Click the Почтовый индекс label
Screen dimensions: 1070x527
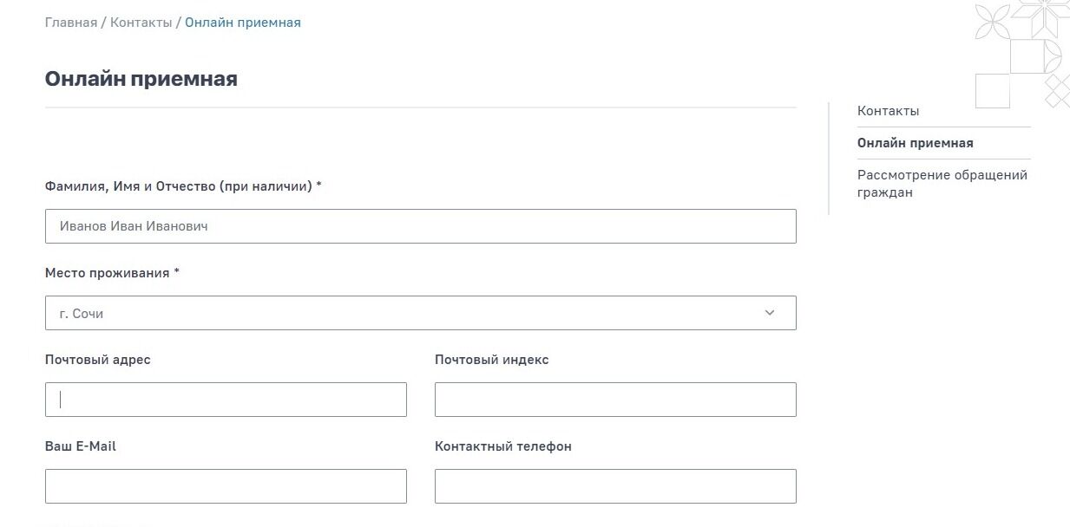point(492,360)
